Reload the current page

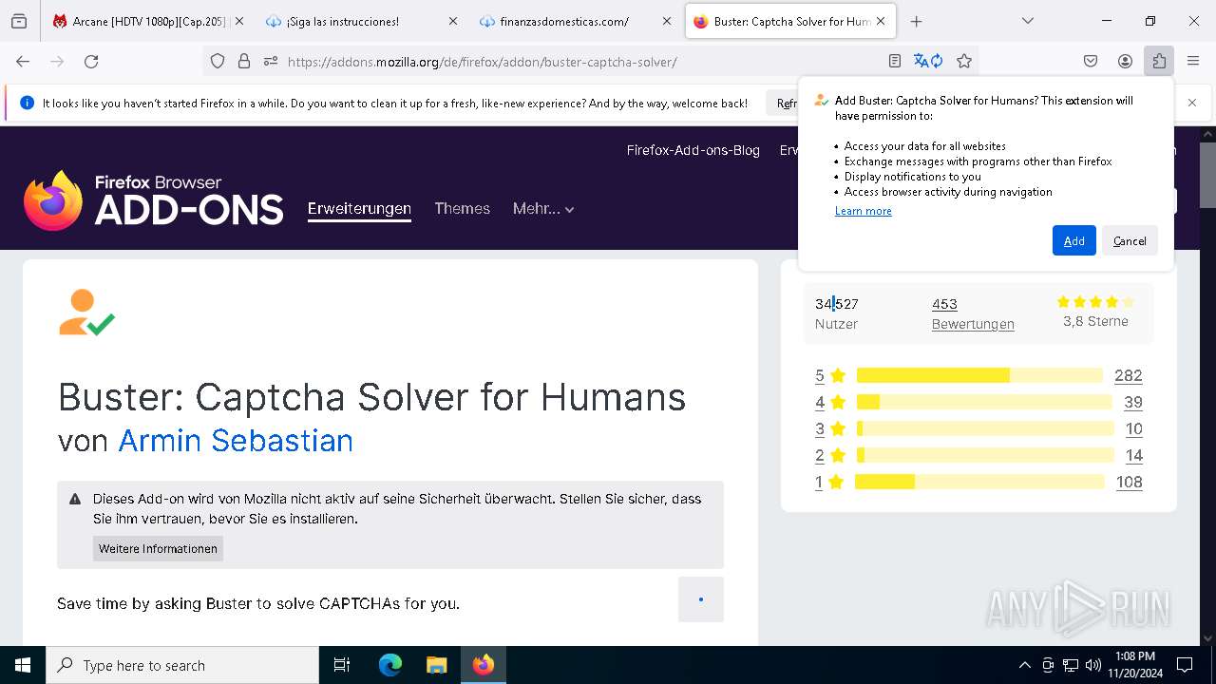tap(91, 62)
